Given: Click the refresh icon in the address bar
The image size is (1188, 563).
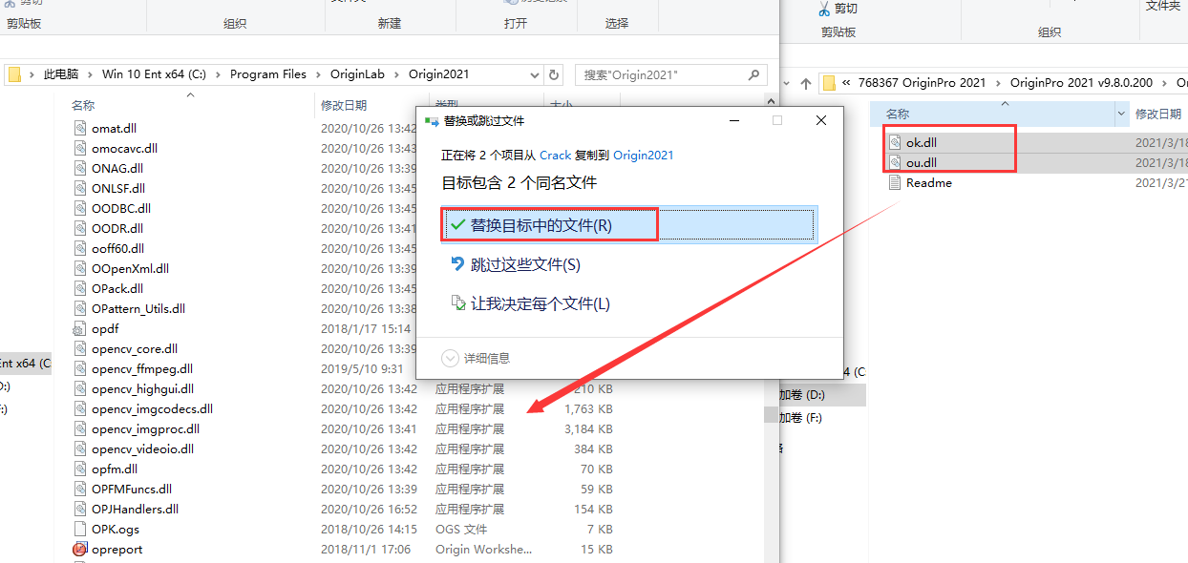Looking at the screenshot, I should [x=552, y=74].
